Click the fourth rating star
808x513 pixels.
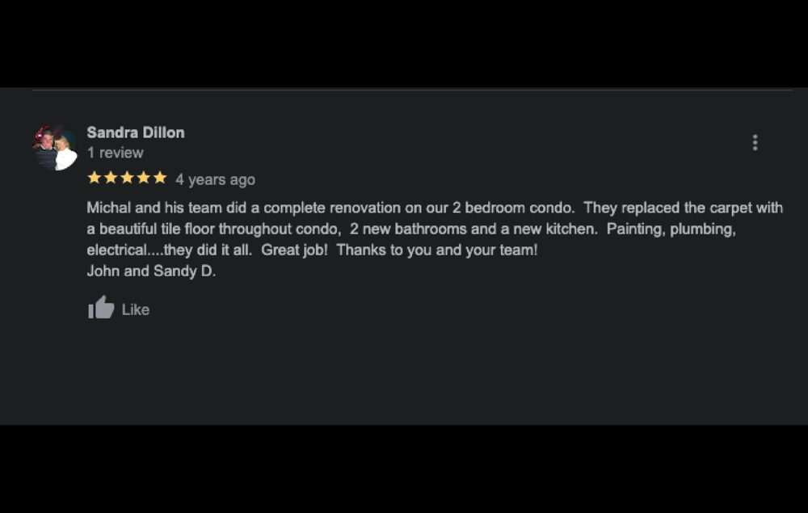tap(143, 178)
